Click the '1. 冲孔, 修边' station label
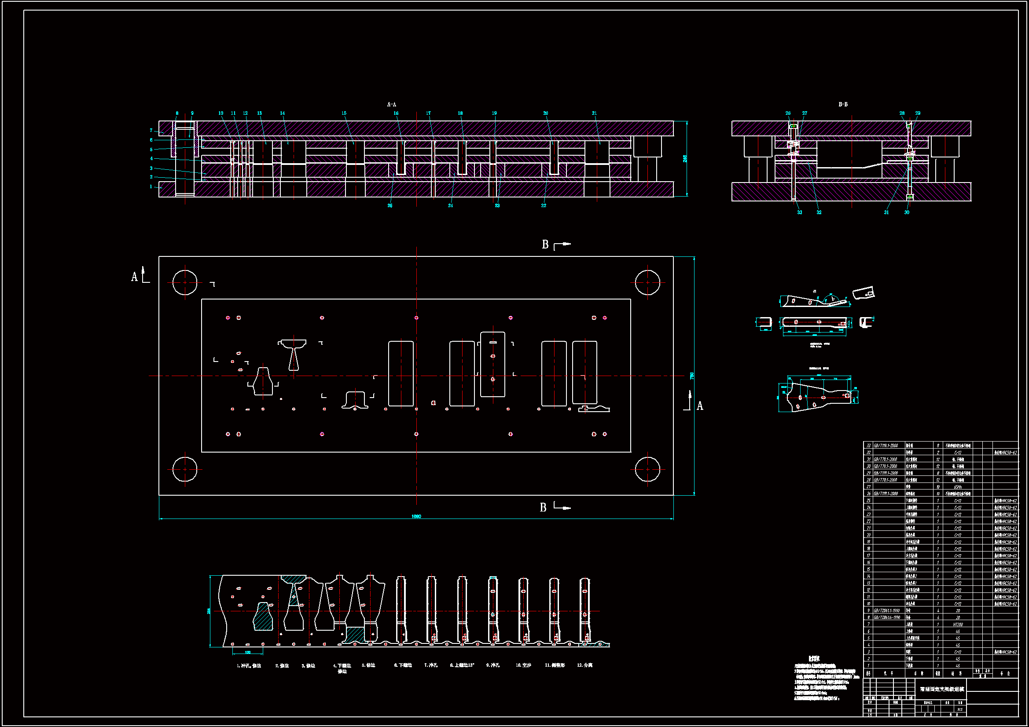 click(x=249, y=665)
